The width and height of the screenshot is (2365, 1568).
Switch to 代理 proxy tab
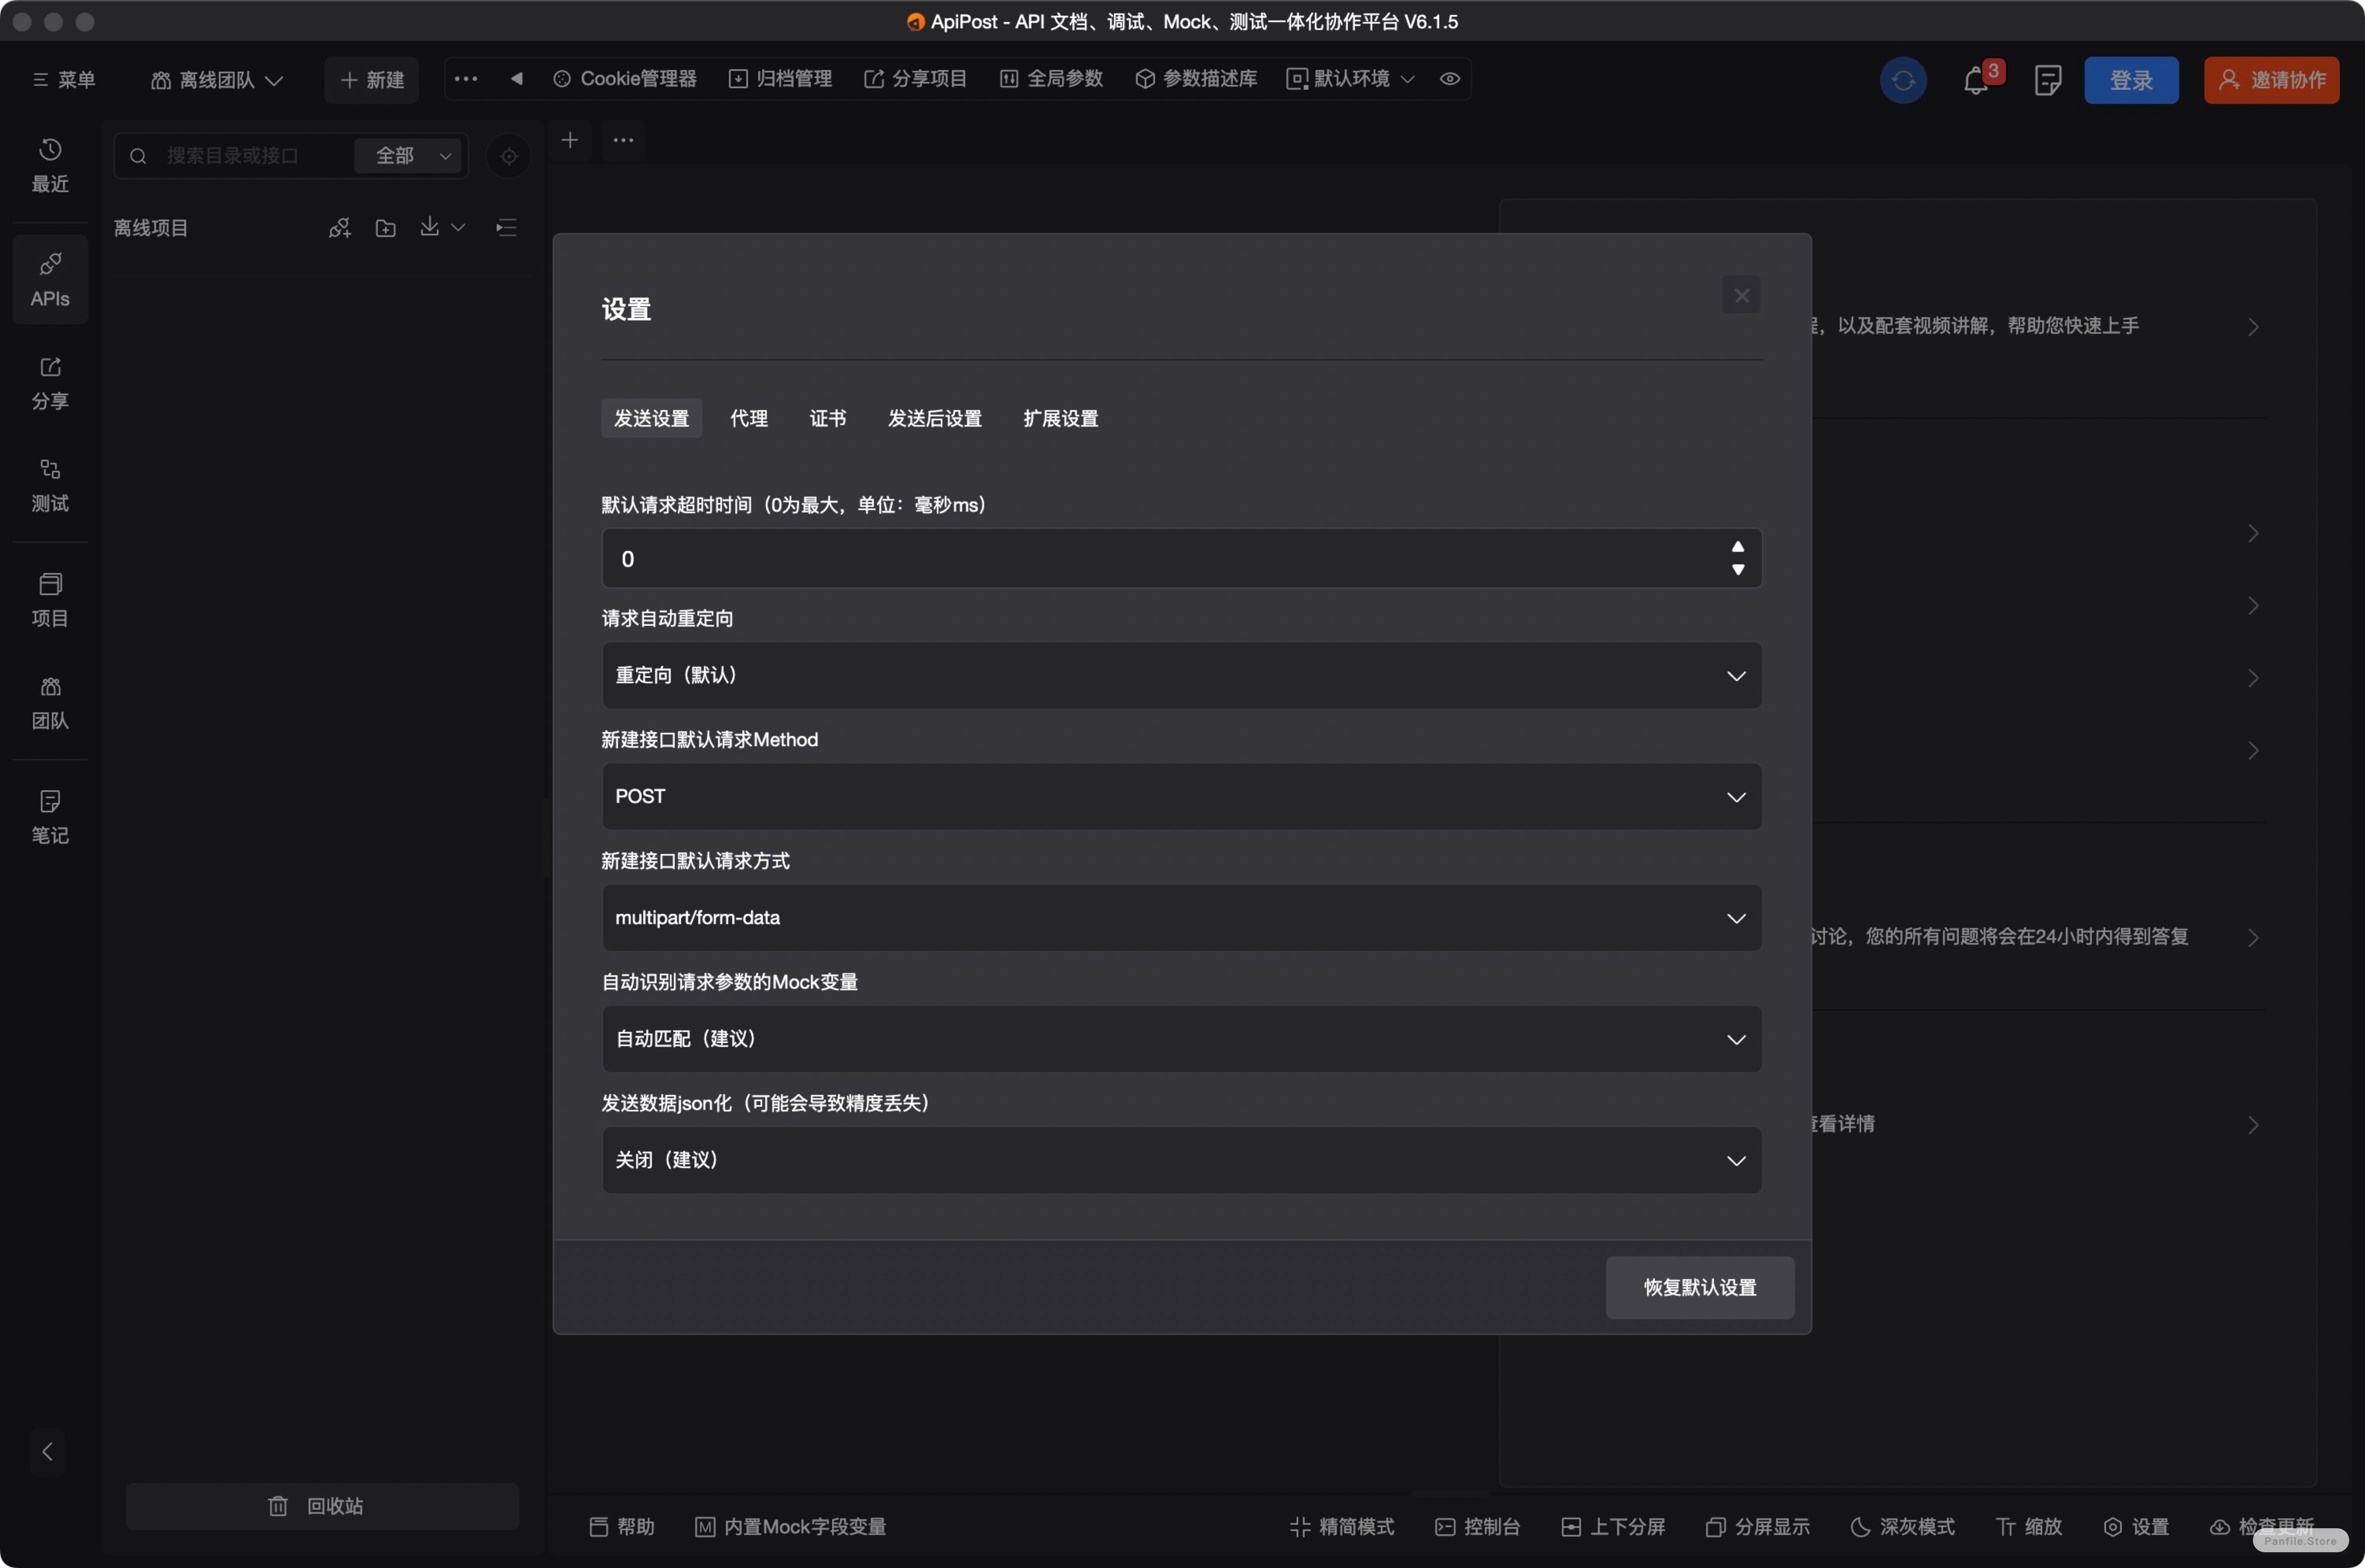pyautogui.click(x=749, y=418)
